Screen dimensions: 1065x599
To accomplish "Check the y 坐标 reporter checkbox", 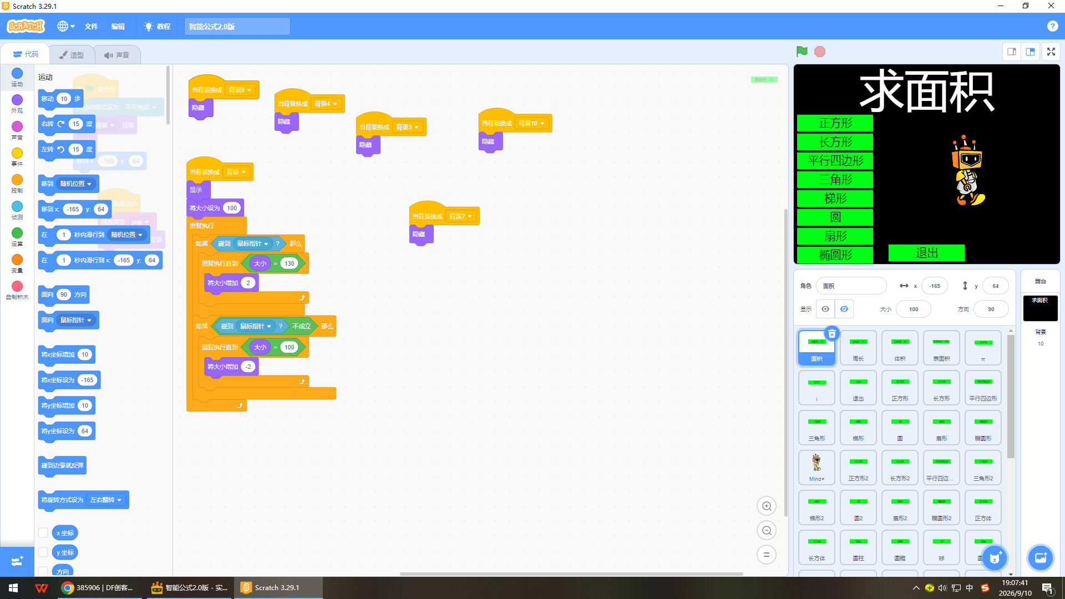I will coord(43,552).
